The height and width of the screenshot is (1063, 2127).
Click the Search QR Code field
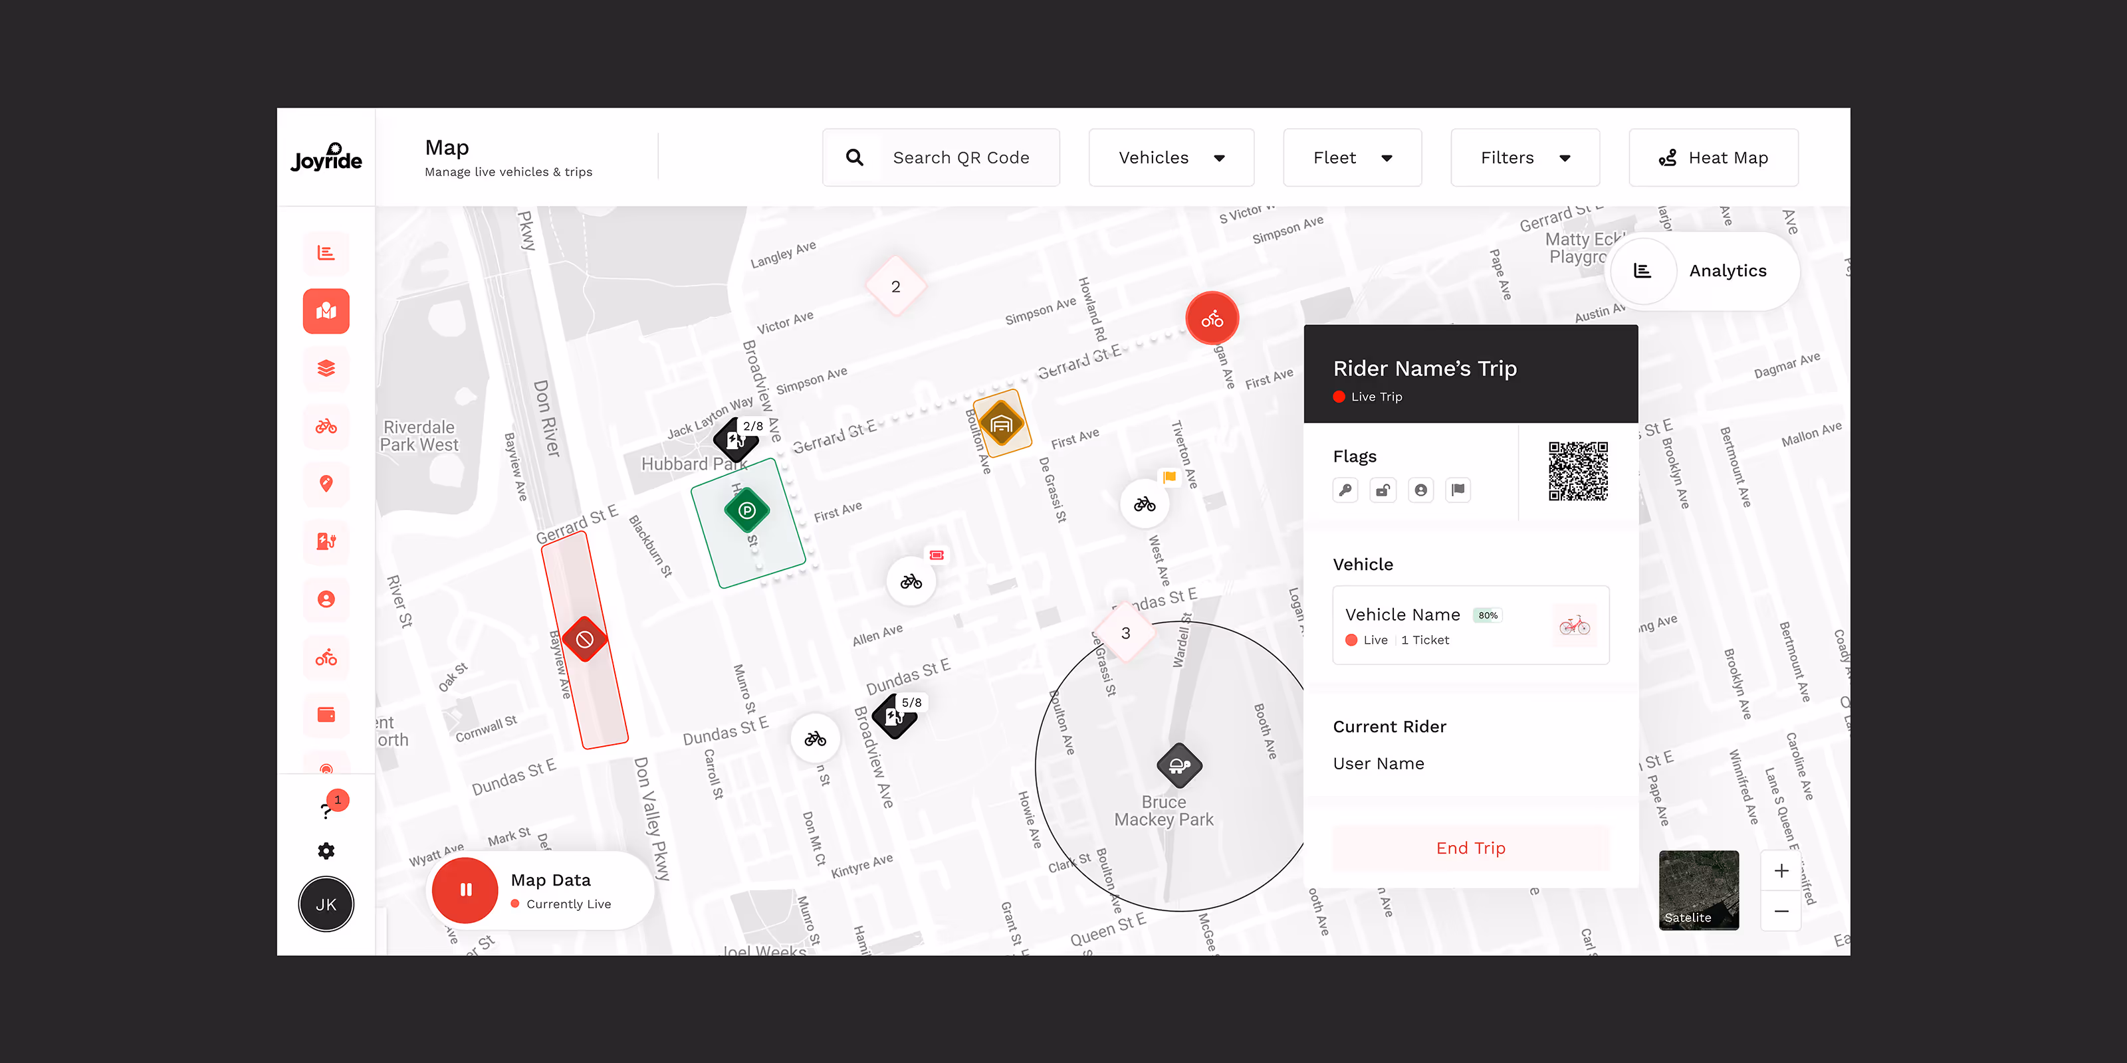pos(960,157)
